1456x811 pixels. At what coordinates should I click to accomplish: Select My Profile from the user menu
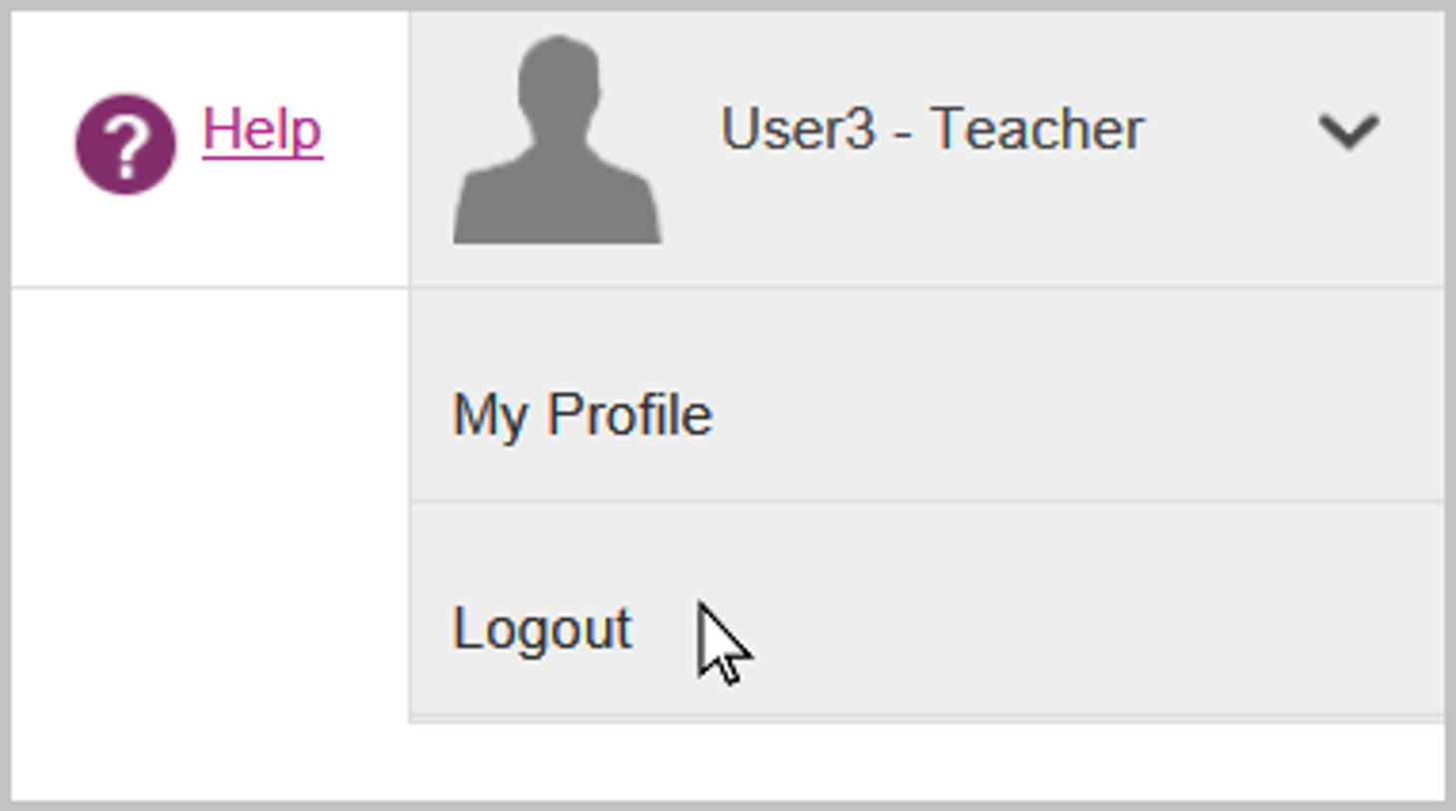click(x=582, y=414)
